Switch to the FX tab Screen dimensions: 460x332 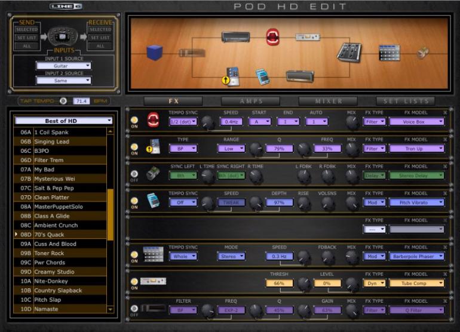click(x=173, y=101)
